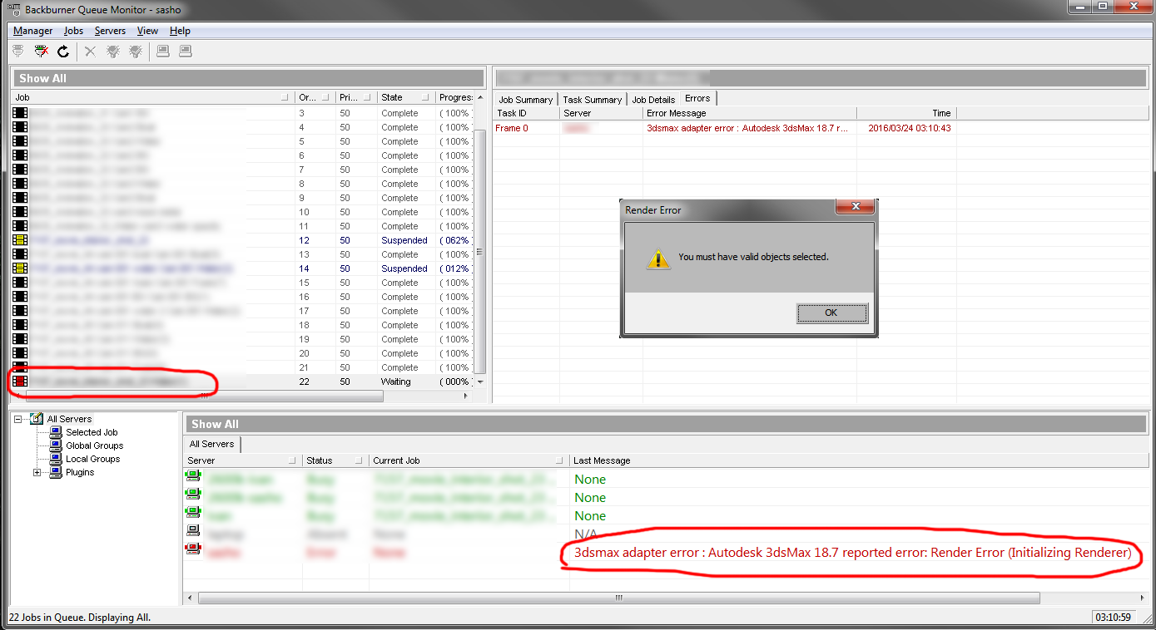The width and height of the screenshot is (1156, 630).
Task: Open the Job column filter box
Action: point(286,98)
